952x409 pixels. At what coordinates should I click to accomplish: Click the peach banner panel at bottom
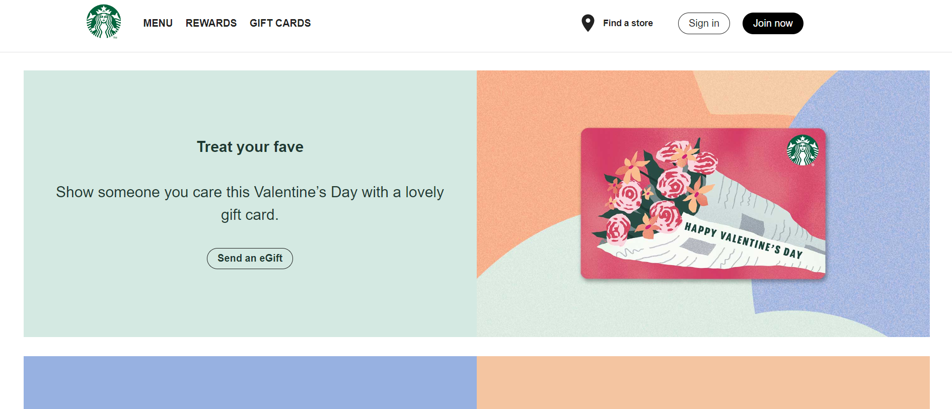[703, 382]
